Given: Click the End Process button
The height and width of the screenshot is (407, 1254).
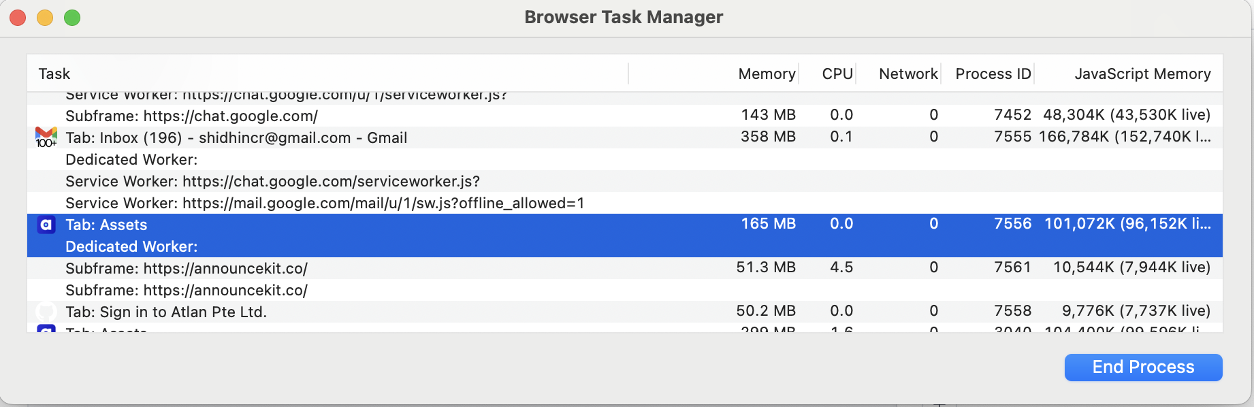Looking at the screenshot, I should tap(1143, 368).
